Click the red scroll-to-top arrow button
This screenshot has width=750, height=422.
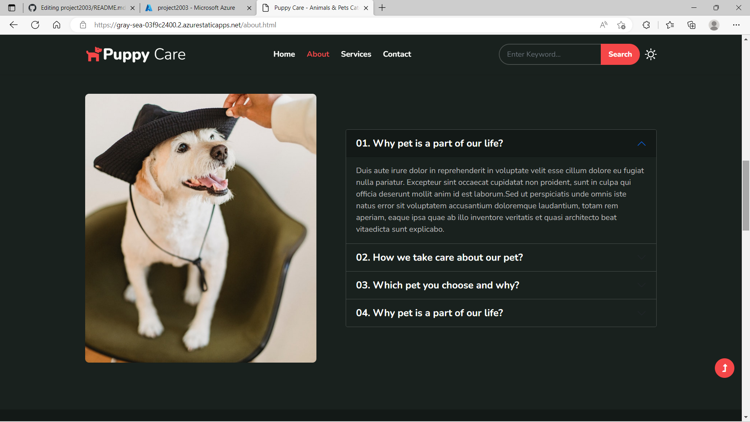click(x=724, y=368)
